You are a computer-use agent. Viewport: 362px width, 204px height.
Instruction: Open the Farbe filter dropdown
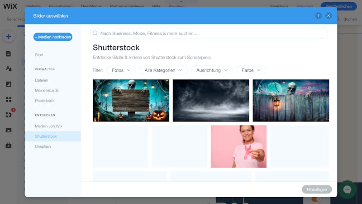(251, 70)
